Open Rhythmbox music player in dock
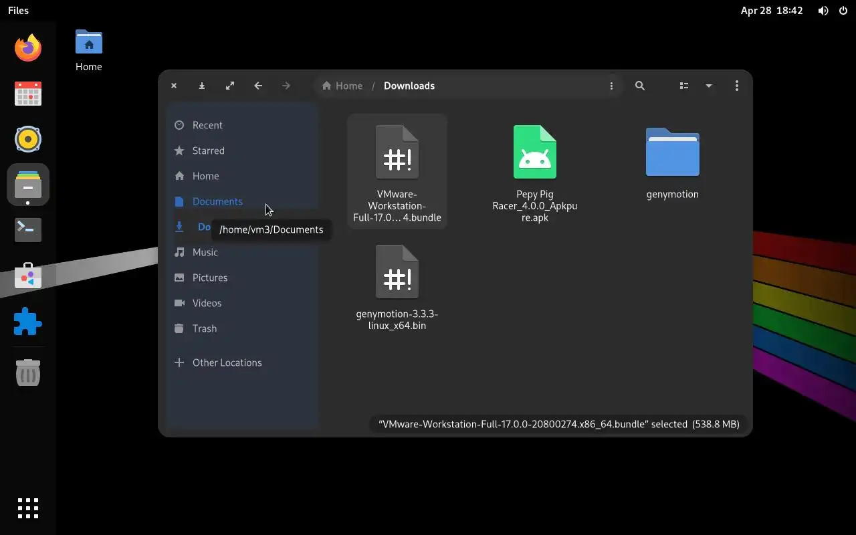Image resolution: width=856 pixels, height=535 pixels. (x=28, y=139)
